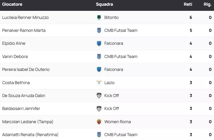Select the Rig. column header
Viewport: 214px width, 140px height.
(x=208, y=5)
